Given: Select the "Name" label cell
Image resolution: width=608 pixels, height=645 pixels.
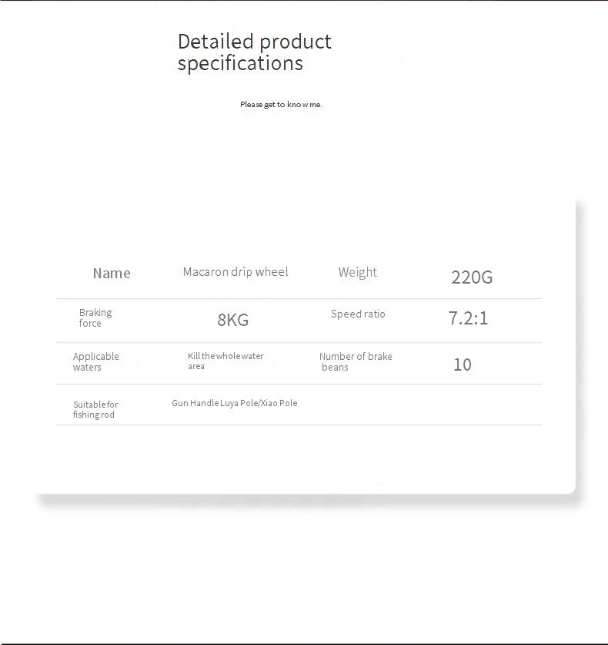Looking at the screenshot, I should tap(112, 273).
